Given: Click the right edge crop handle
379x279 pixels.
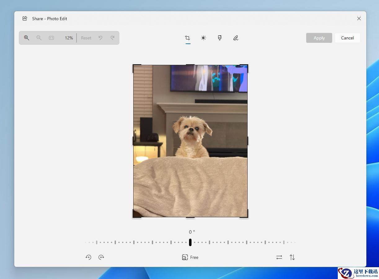Looking at the screenshot, I should [x=248, y=141].
